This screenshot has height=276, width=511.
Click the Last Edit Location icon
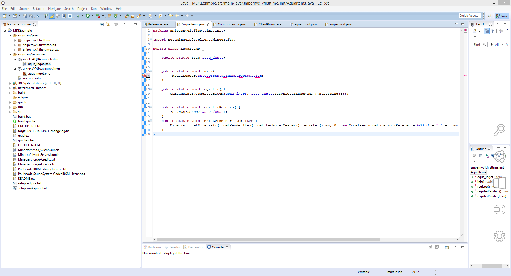(171, 16)
